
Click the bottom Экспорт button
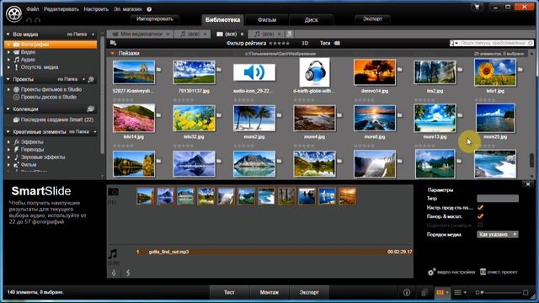pyautogui.click(x=309, y=292)
